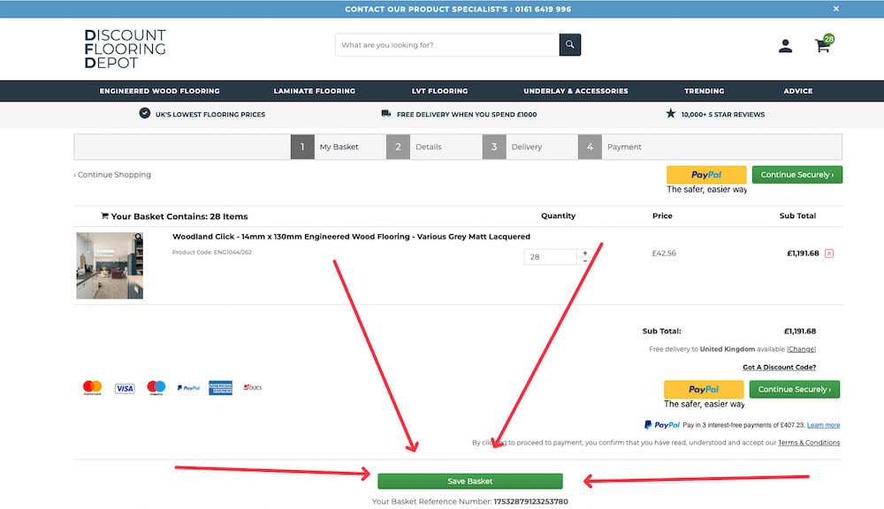Increase quantity with the plus stepper
Screen dimensions: 884x509
584,253
